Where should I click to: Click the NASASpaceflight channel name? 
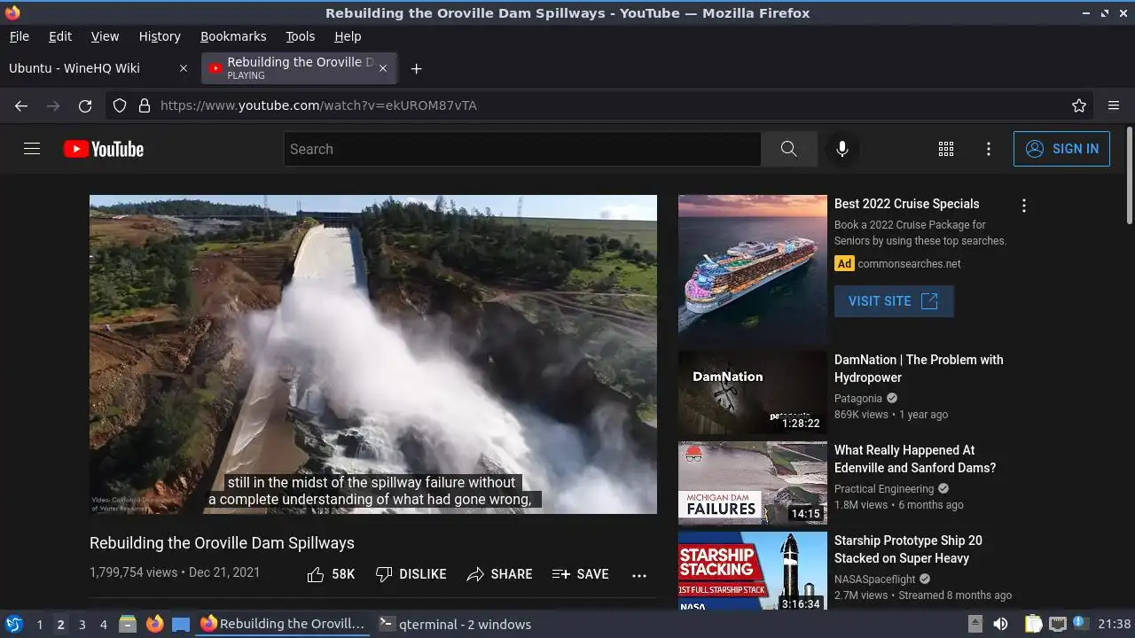(x=875, y=580)
